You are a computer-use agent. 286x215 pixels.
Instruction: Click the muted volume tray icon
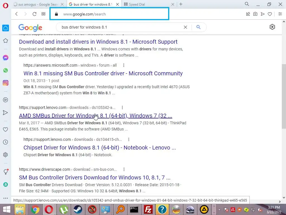259,210
